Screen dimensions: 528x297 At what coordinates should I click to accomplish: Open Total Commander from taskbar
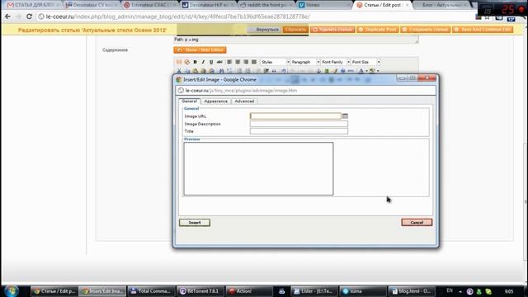coord(152,291)
